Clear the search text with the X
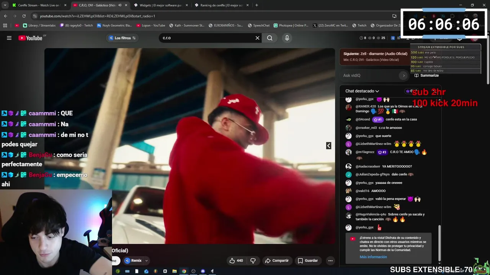This screenshot has width=490, height=275. coord(257,38)
